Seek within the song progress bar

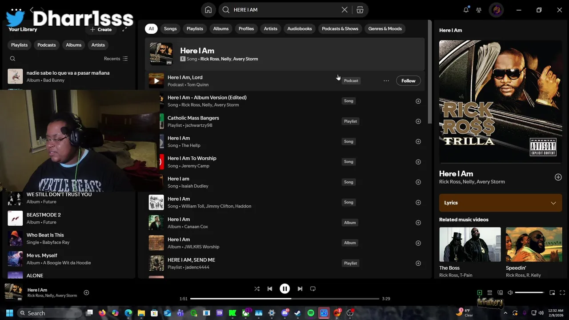pyautogui.click(x=284, y=299)
